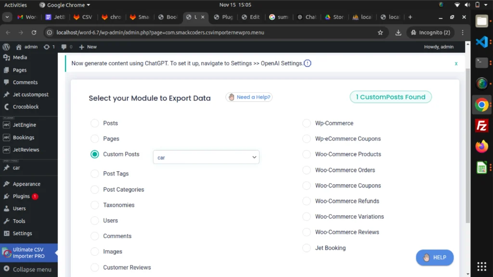The image size is (493, 277).
Task: Open Plugins in the WordPress sidebar
Action: pos(21,196)
